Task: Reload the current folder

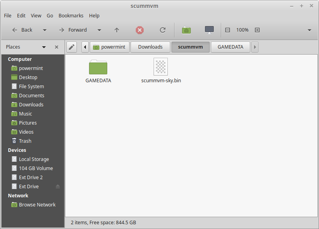Action: click(x=163, y=30)
